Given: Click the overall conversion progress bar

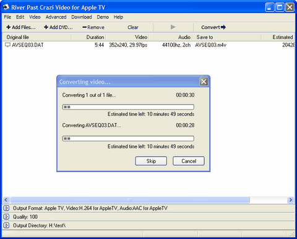Looking at the screenshot, I should click(128, 107).
